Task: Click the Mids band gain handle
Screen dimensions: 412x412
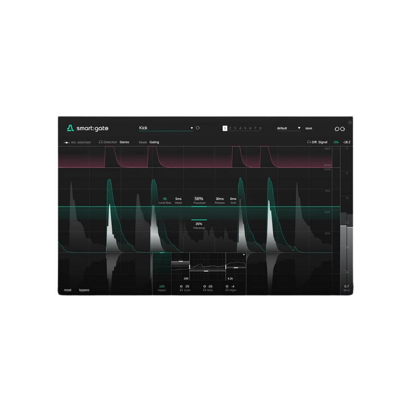Action: (x=206, y=271)
